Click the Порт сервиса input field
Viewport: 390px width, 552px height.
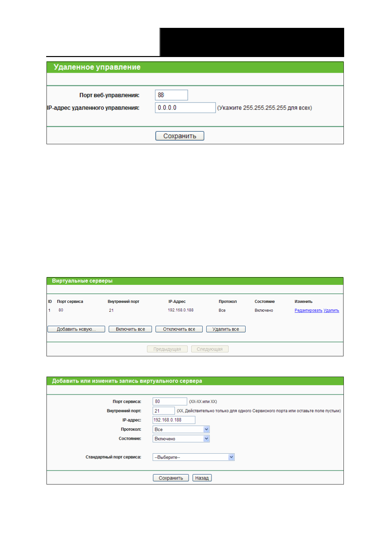click(169, 402)
